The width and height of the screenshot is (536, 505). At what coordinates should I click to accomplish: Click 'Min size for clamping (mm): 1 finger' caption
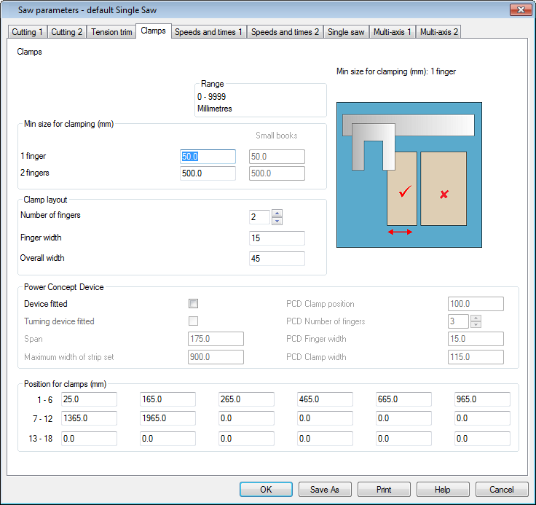pyautogui.click(x=396, y=71)
